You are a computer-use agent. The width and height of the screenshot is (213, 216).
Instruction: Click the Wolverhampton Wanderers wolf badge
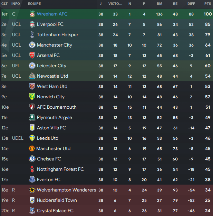pyautogui.click(x=32, y=190)
